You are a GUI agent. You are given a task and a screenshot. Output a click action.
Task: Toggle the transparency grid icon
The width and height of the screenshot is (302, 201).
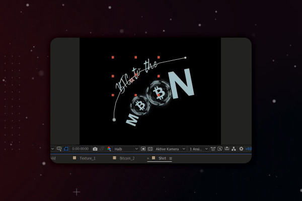pos(150,149)
